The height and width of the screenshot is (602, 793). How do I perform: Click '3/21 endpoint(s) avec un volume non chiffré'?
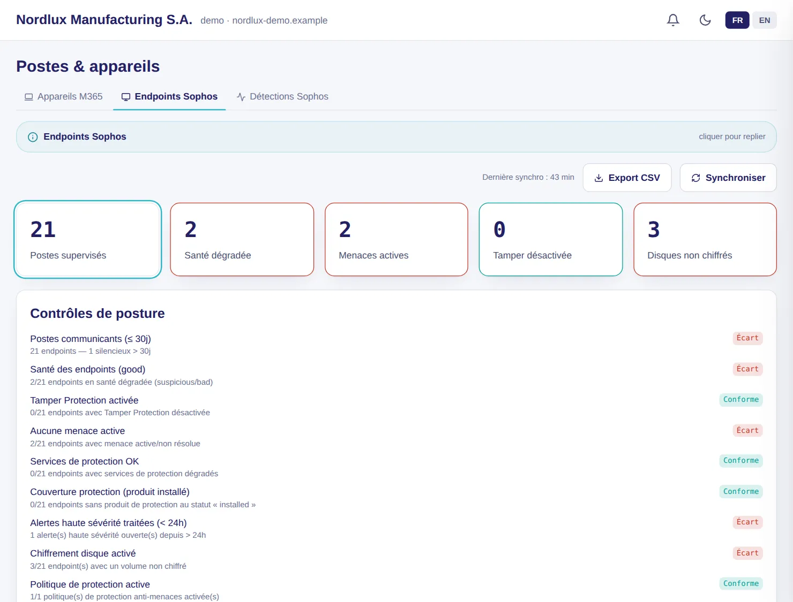click(x=108, y=566)
